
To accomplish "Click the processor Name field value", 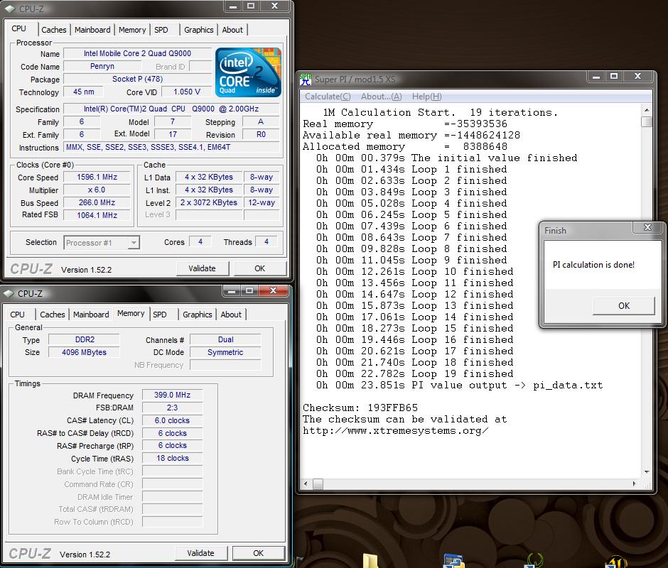I will [137, 53].
